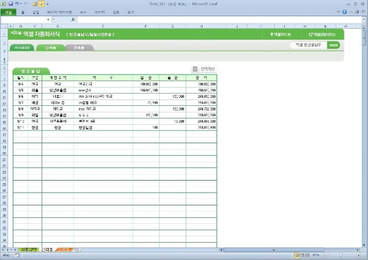This screenshot has height=260, width=368.
Task: Click inside the formula bar input
Action: pos(220,20)
